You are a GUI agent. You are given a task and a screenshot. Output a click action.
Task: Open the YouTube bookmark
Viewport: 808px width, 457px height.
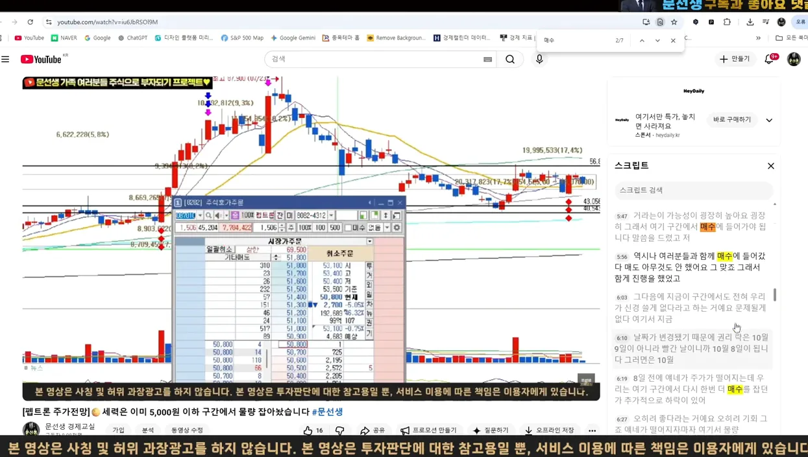coord(29,38)
